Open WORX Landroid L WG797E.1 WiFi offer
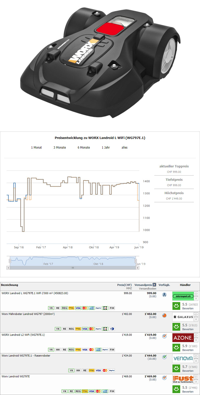 coord(35,293)
